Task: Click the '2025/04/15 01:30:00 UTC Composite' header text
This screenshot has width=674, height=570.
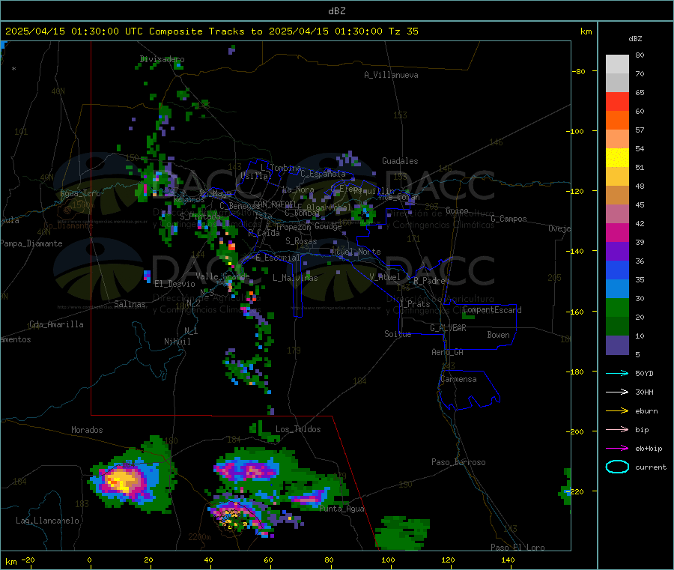Action: coord(104,31)
